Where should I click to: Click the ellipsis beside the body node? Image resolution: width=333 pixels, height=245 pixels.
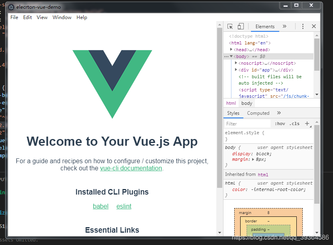pyautogui.click(x=226, y=56)
